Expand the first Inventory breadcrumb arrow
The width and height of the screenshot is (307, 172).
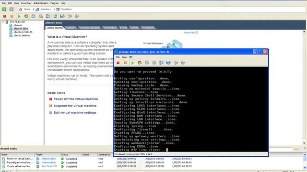click(x=54, y=9)
